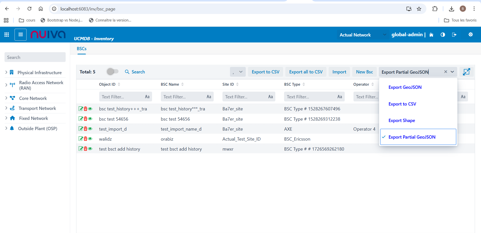Viewport: 481px width, 233px height.
Task: Click the expand table fullscreen icon
Action: click(x=466, y=72)
